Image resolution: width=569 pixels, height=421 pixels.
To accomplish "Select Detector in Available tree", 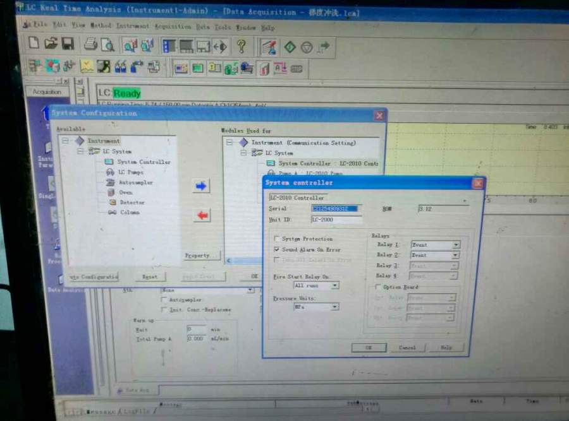I will tap(132, 203).
